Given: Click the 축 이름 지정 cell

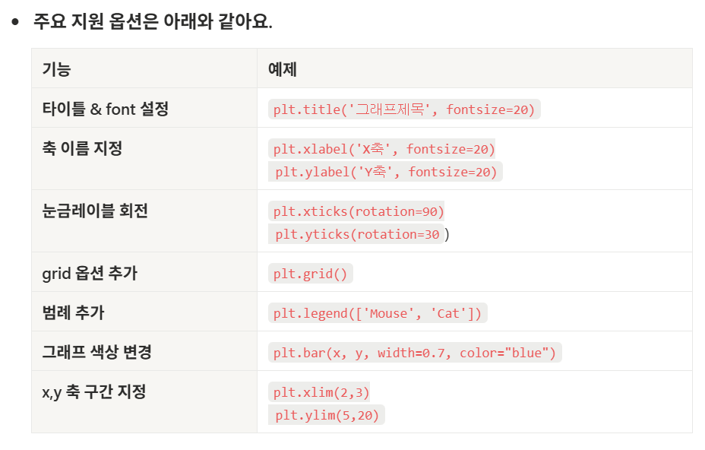Looking at the screenshot, I should 75,147.
